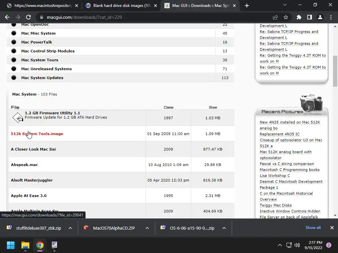Open the 512k System Tools.image file
This screenshot has width=338, height=253.
(37, 134)
